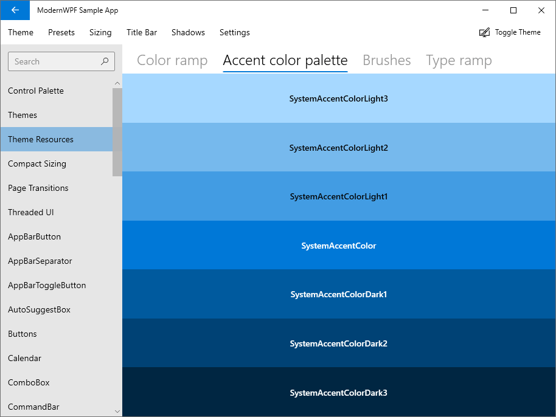Select the SystemAccentColorDark3 swatch
The width and height of the screenshot is (556, 417).
tap(339, 392)
